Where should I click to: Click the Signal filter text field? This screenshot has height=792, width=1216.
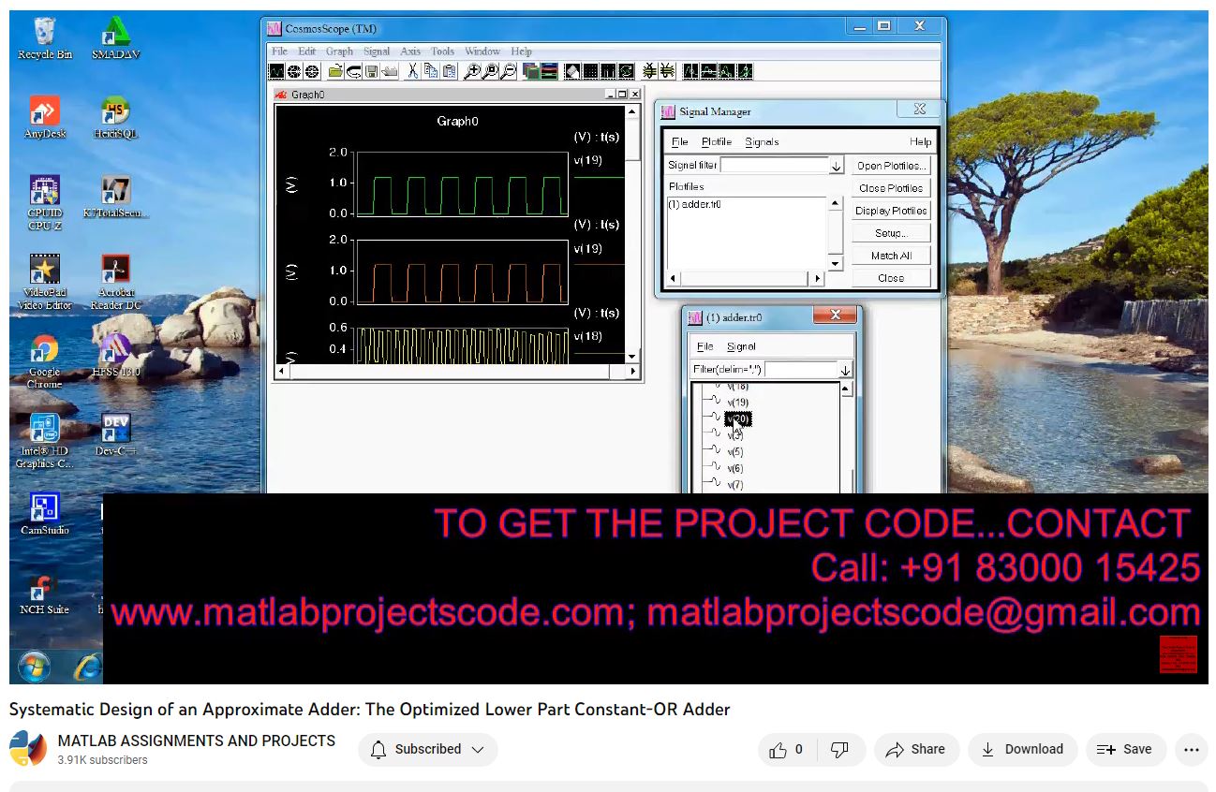click(x=774, y=166)
